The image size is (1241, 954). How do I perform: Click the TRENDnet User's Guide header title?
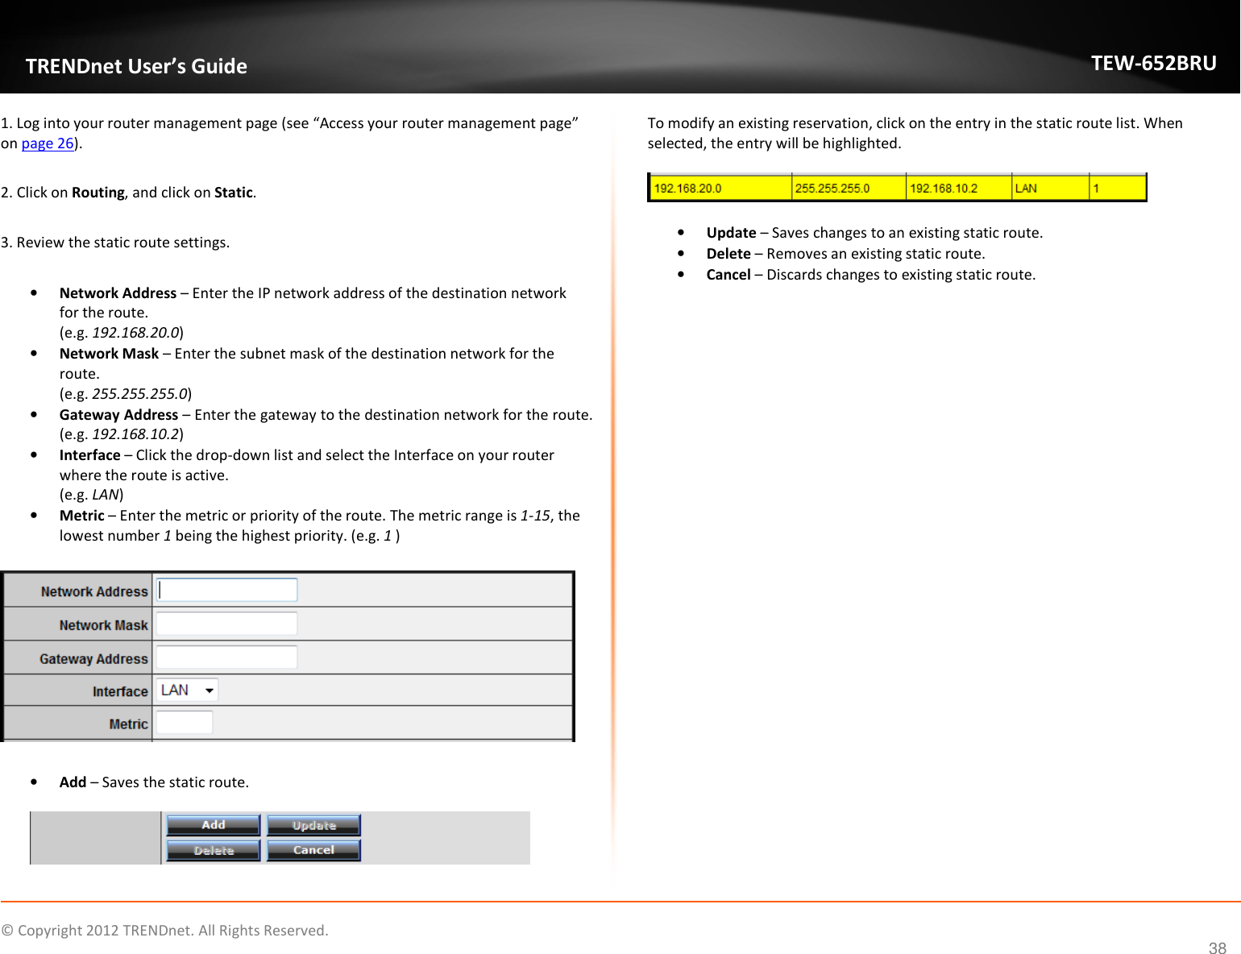pyautogui.click(x=136, y=66)
